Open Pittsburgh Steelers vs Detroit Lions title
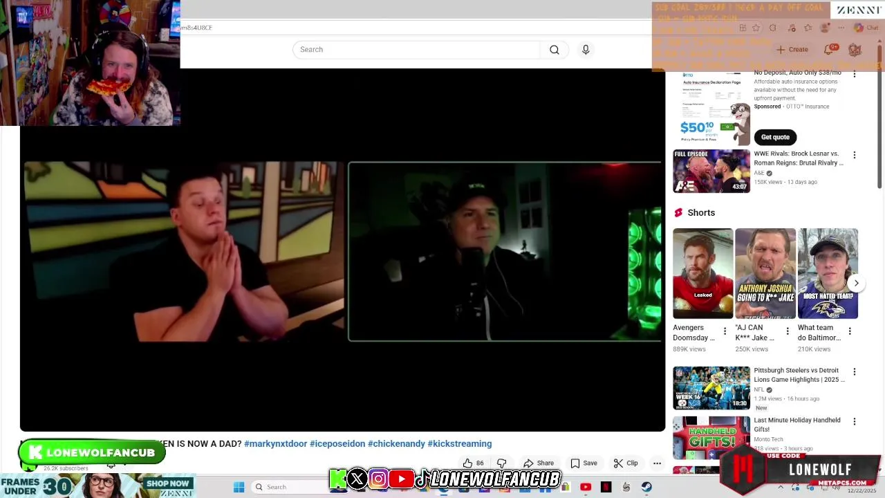885x498 pixels. (x=799, y=375)
